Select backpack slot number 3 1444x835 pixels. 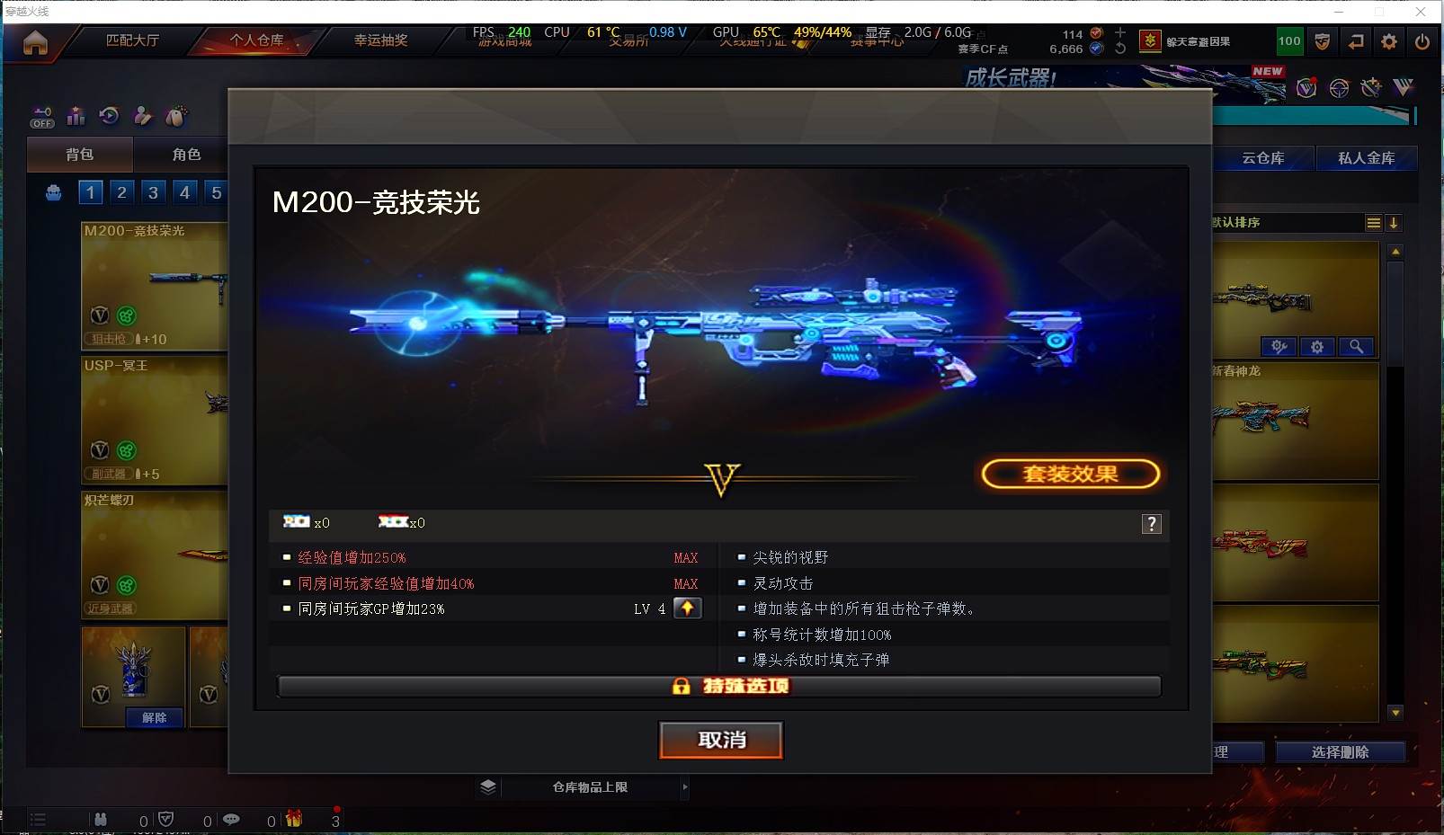pyautogui.click(x=154, y=192)
